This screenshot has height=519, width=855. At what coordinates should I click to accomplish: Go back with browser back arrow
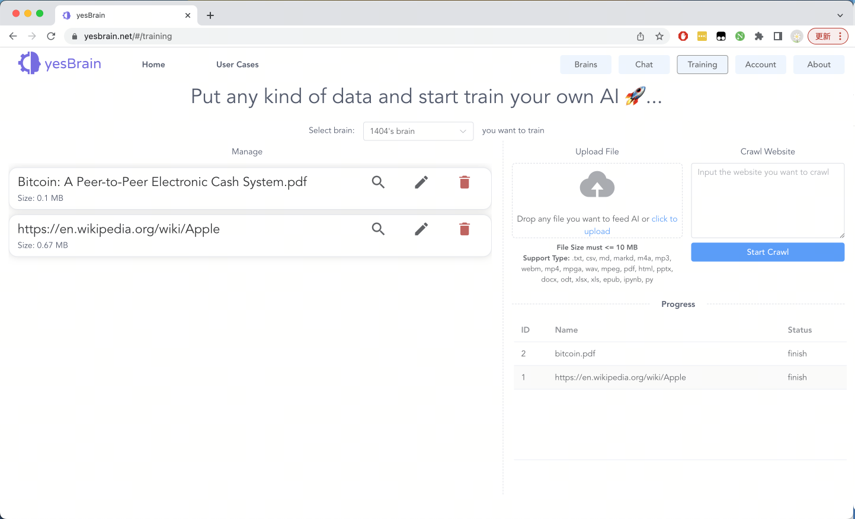(13, 36)
